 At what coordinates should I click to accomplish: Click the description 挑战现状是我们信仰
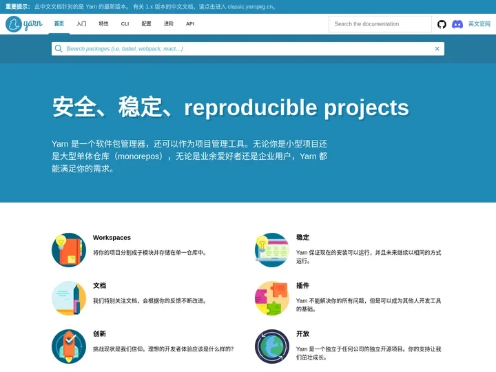pyautogui.click(x=163, y=349)
